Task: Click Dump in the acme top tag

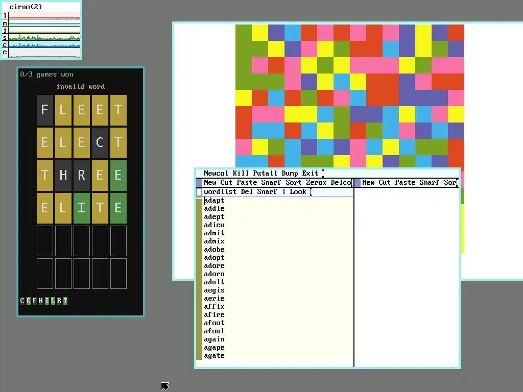Action: point(290,174)
